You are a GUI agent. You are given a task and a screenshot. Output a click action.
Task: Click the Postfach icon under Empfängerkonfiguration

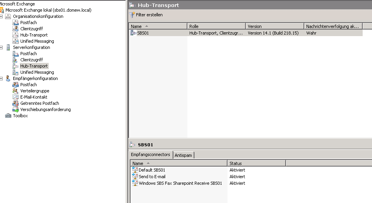point(16,85)
